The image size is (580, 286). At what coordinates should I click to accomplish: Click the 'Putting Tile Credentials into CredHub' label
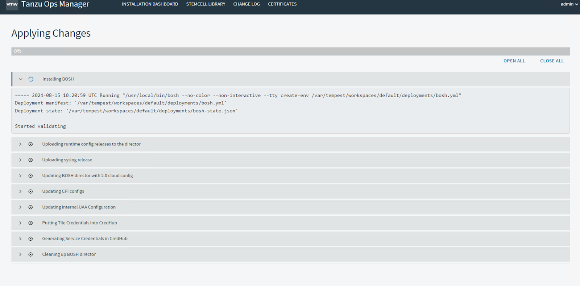tap(79, 223)
